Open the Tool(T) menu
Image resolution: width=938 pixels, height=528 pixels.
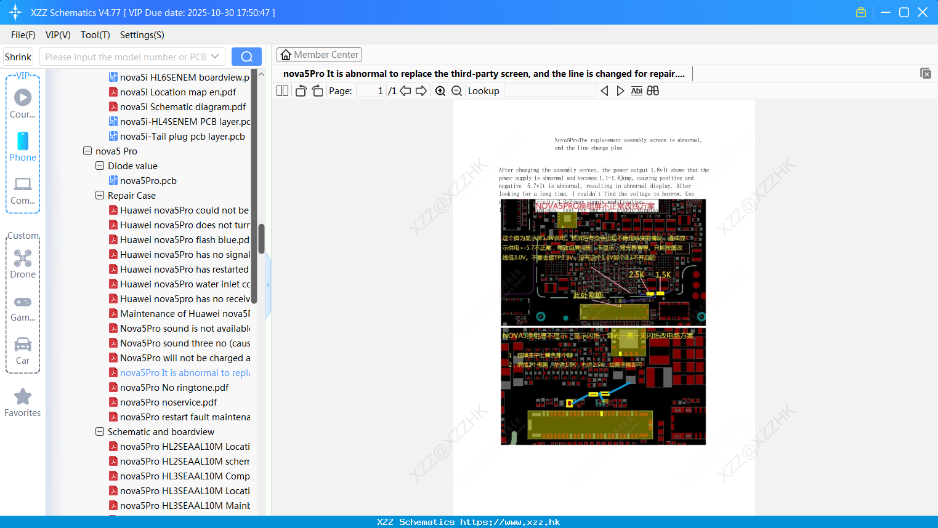(x=95, y=35)
